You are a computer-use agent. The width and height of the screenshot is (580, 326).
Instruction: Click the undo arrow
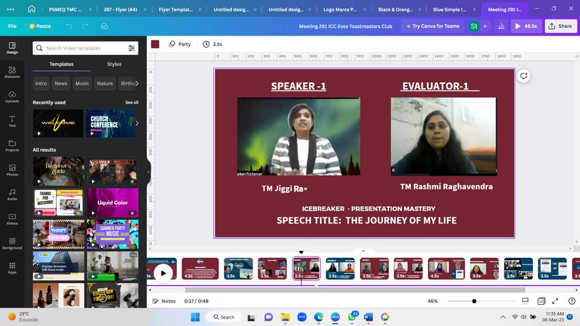[69, 26]
